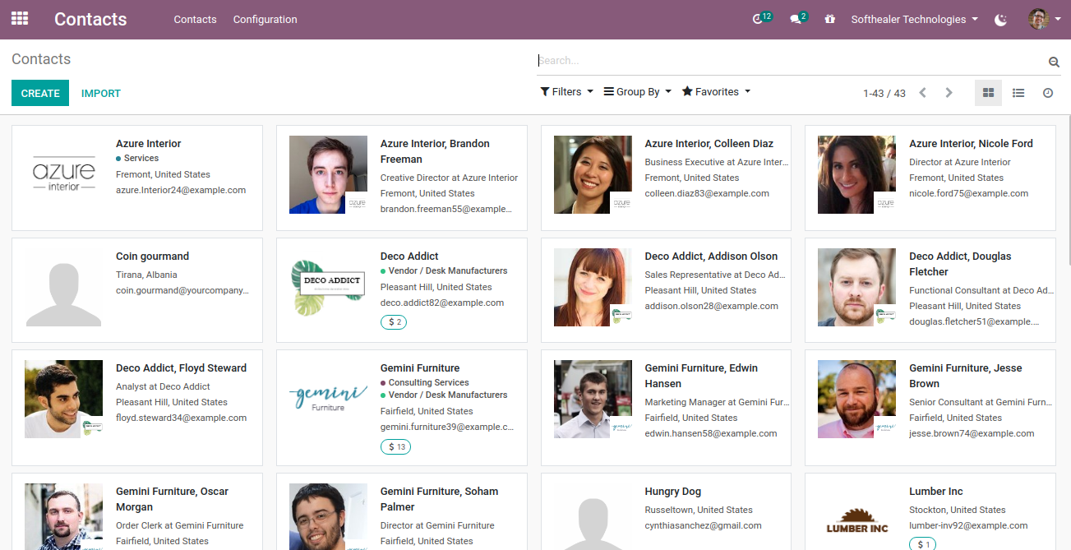This screenshot has height=550, width=1071.
Task: Click Douglas Fletcher's photo
Action: coord(856,287)
